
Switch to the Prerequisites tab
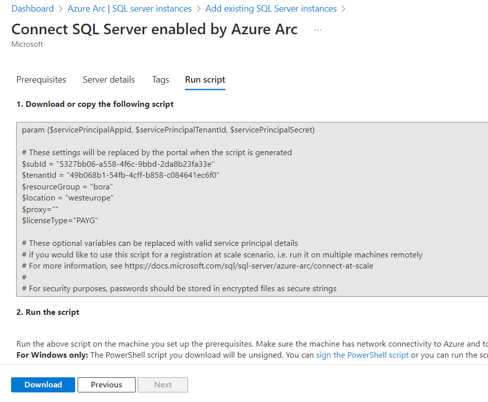(x=41, y=80)
